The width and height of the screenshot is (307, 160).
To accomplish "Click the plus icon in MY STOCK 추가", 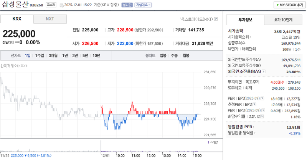I will click(x=277, y=5).
